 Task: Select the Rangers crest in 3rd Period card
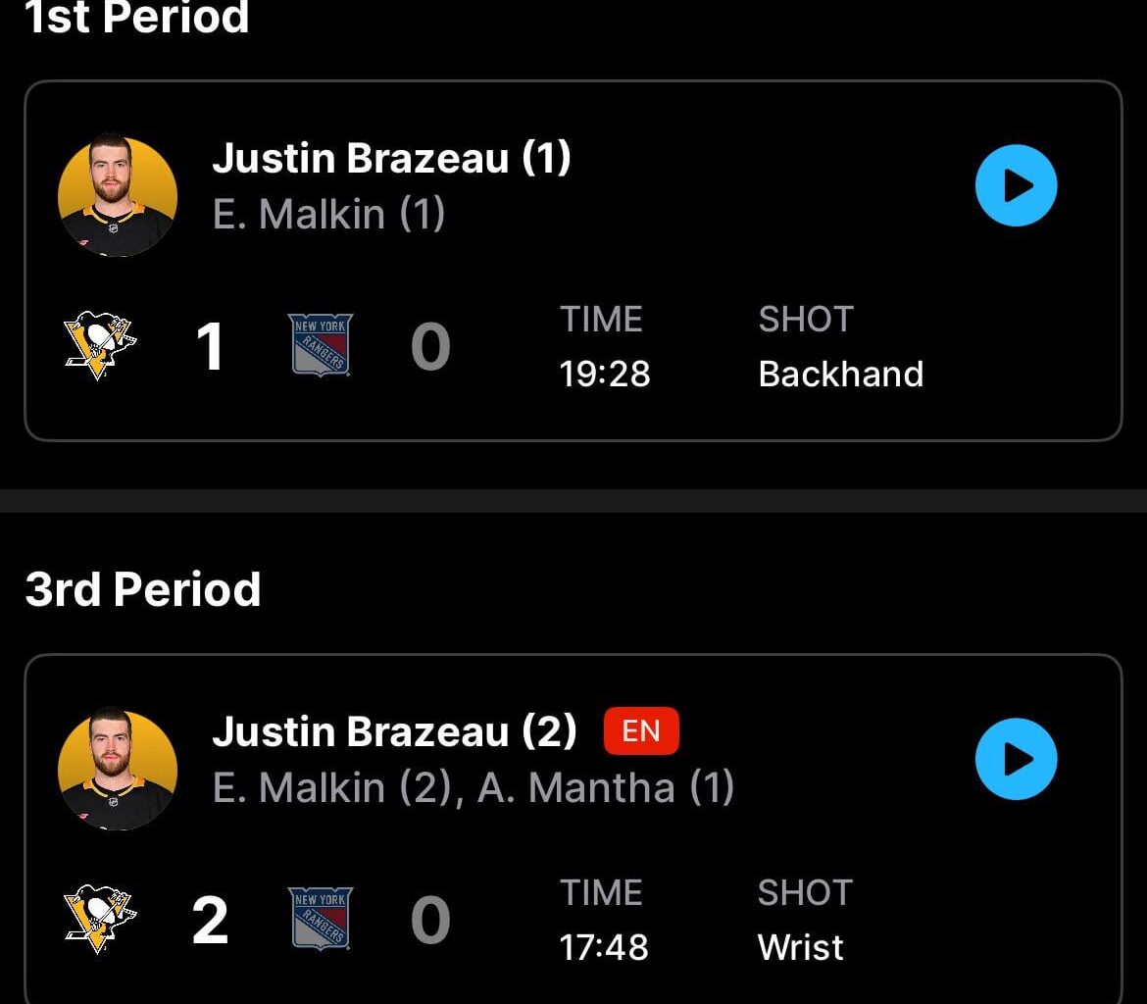coord(319,920)
